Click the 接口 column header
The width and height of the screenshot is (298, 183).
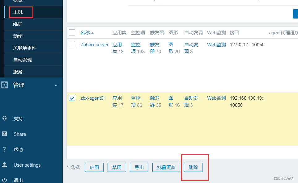(x=234, y=33)
